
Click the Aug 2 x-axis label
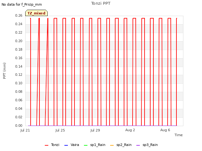[x=130, y=130]
